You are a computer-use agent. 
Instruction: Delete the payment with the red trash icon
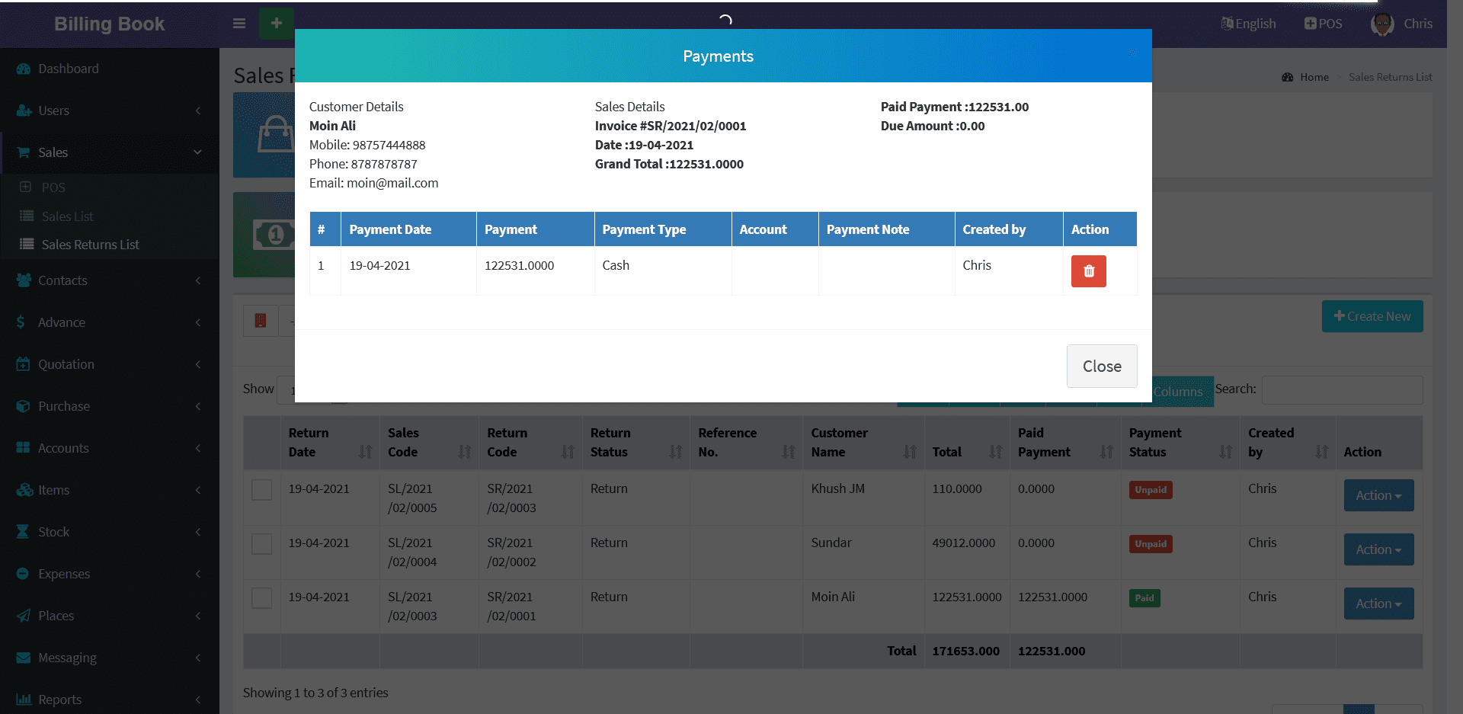click(1088, 271)
